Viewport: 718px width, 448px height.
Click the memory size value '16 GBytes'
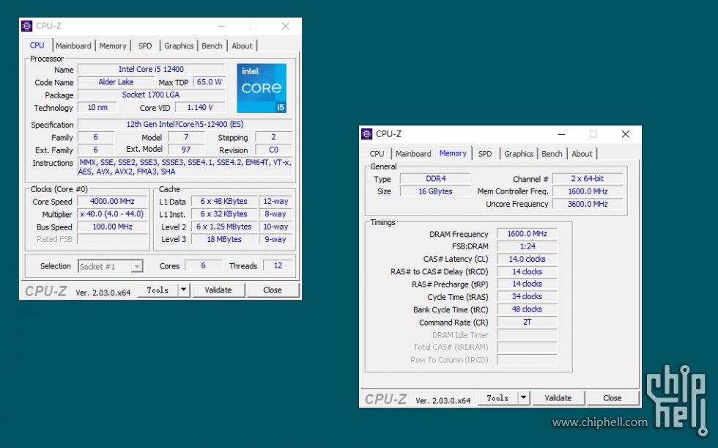(435, 191)
